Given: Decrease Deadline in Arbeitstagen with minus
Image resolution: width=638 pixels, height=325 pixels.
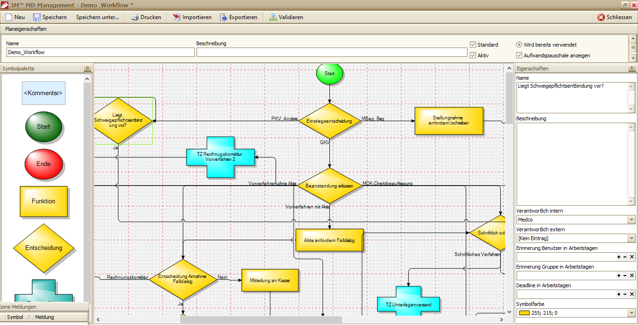Looking at the screenshot, I should pos(625,294).
